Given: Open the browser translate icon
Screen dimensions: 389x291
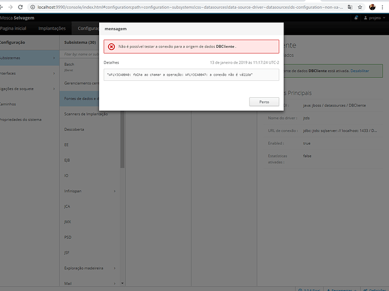Looking at the screenshot, I should coord(350,7).
